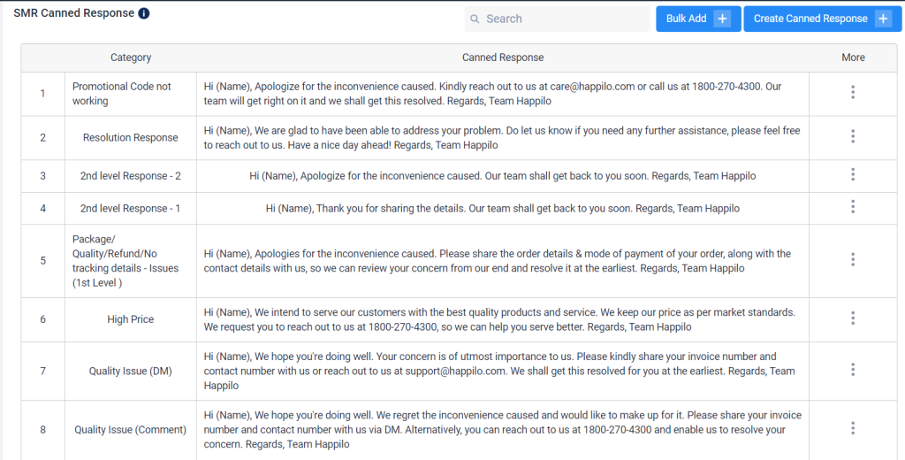Select category Resolution Response
905x460 pixels.
pyautogui.click(x=131, y=137)
